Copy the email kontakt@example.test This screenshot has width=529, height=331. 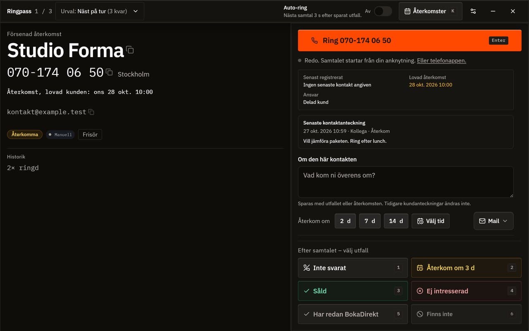tap(91, 112)
